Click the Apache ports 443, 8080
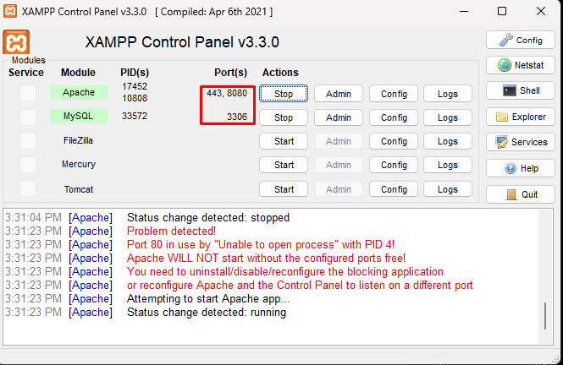Screen dimensions: 563x365 click(227, 93)
